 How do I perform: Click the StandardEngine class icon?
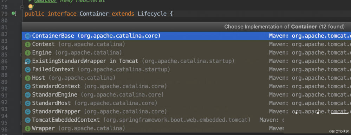pos(27,95)
